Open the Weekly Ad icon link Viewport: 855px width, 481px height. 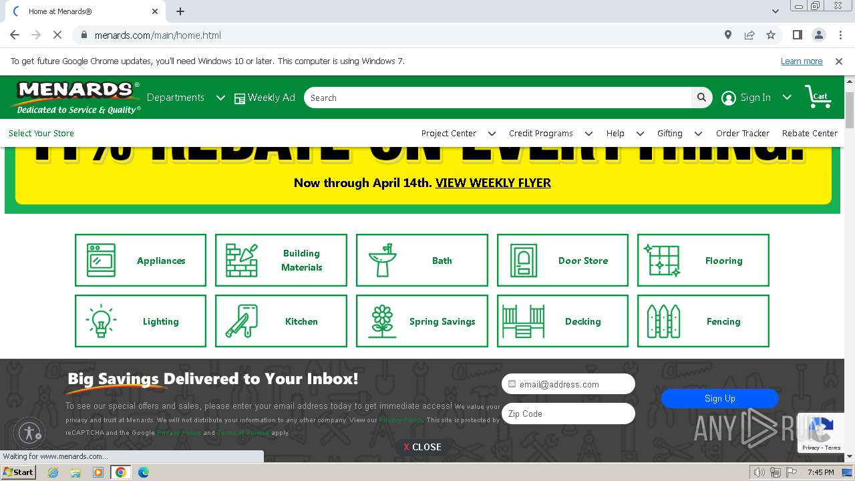[240, 98]
